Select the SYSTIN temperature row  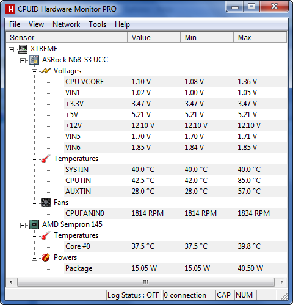175,170
